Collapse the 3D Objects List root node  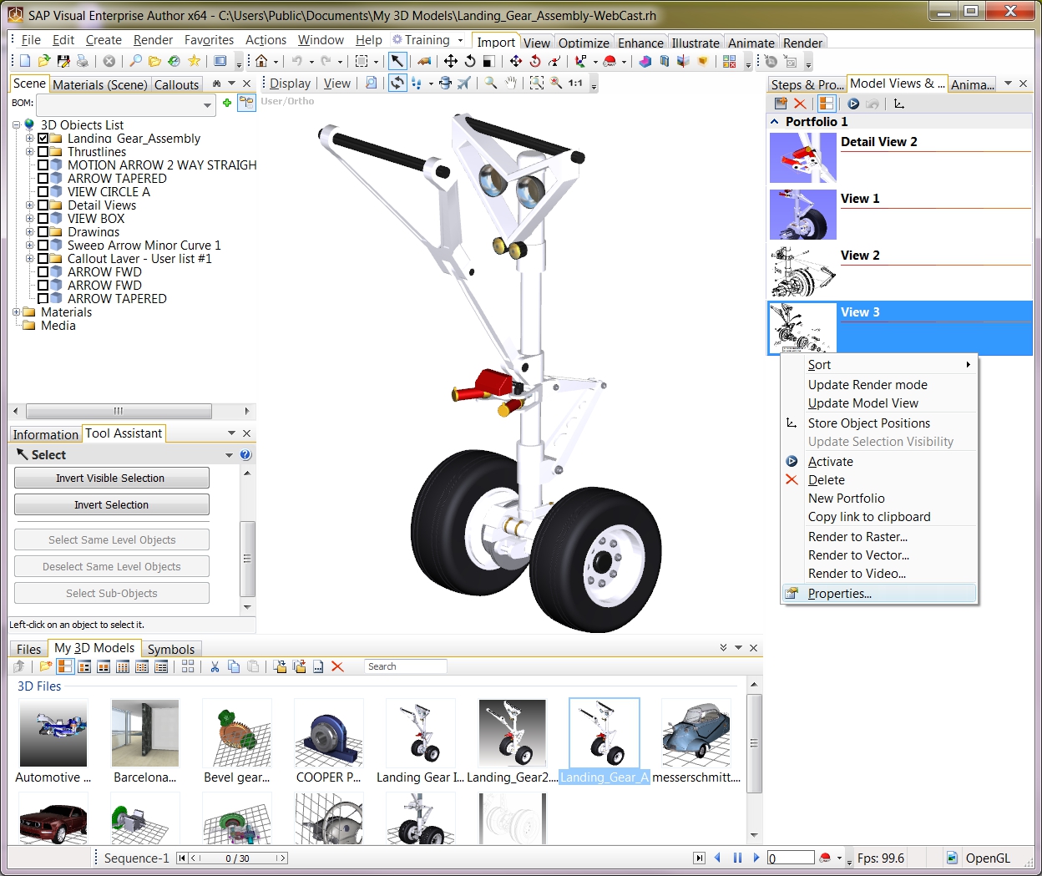[16, 125]
